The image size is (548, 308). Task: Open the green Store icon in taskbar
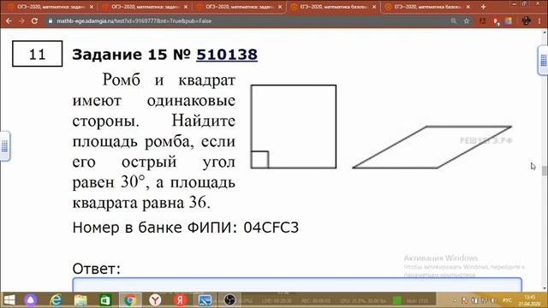pos(105,300)
